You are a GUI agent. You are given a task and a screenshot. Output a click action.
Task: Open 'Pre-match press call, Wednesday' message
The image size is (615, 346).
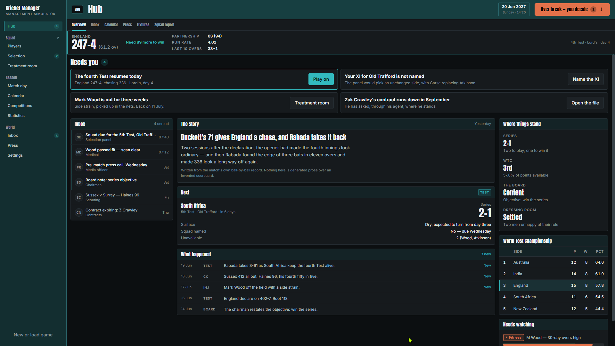(122, 167)
